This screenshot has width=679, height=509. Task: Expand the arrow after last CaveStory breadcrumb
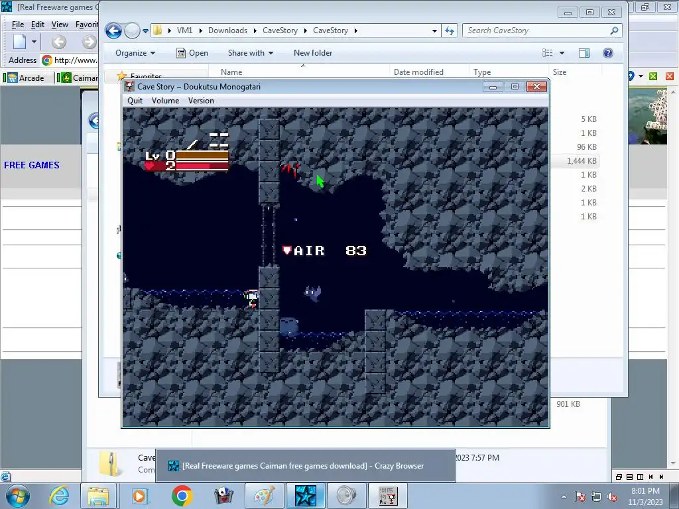click(x=356, y=30)
